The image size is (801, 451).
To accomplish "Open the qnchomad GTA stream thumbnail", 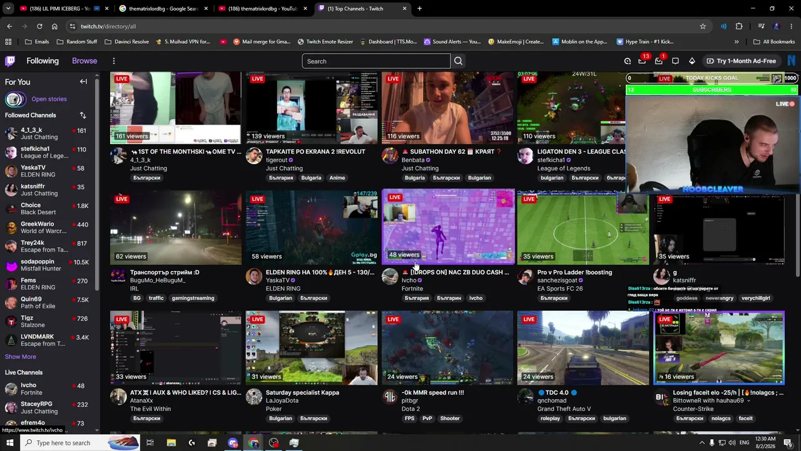I will (x=583, y=348).
